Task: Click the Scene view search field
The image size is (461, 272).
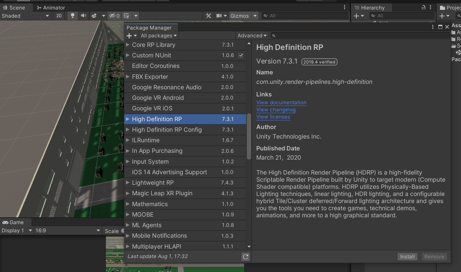Action: tap(305, 16)
